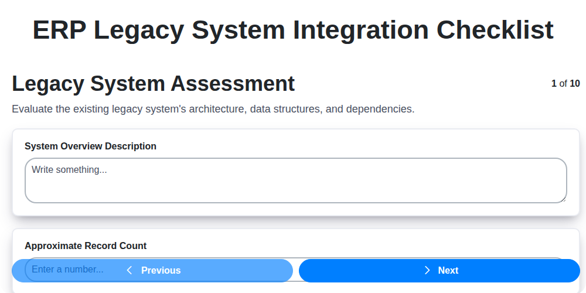
Task: Click the System Overview Description label
Action: click(x=90, y=146)
